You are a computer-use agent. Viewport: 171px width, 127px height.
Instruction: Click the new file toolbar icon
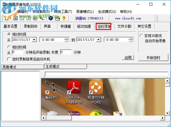pyautogui.click(x=7, y=18)
